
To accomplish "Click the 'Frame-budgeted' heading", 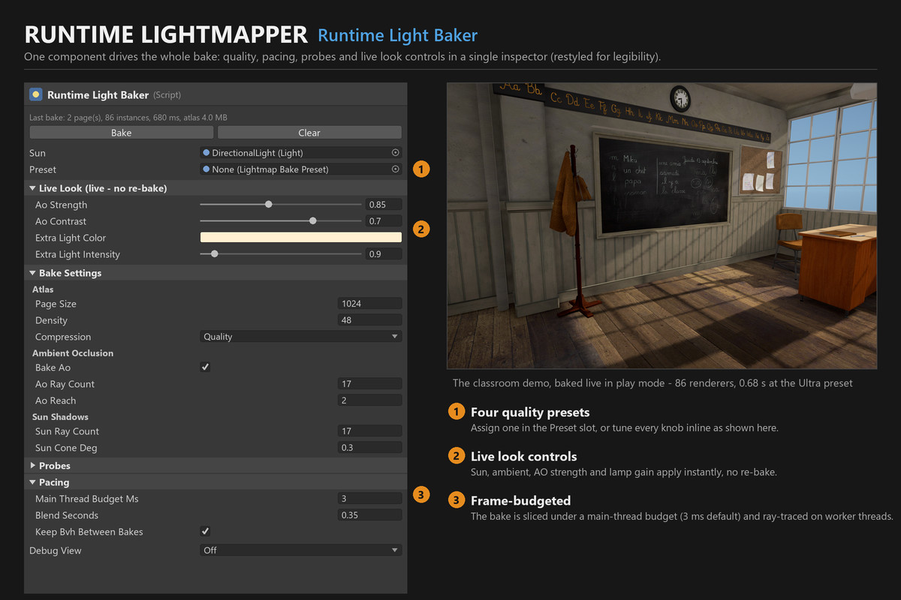I will [520, 500].
